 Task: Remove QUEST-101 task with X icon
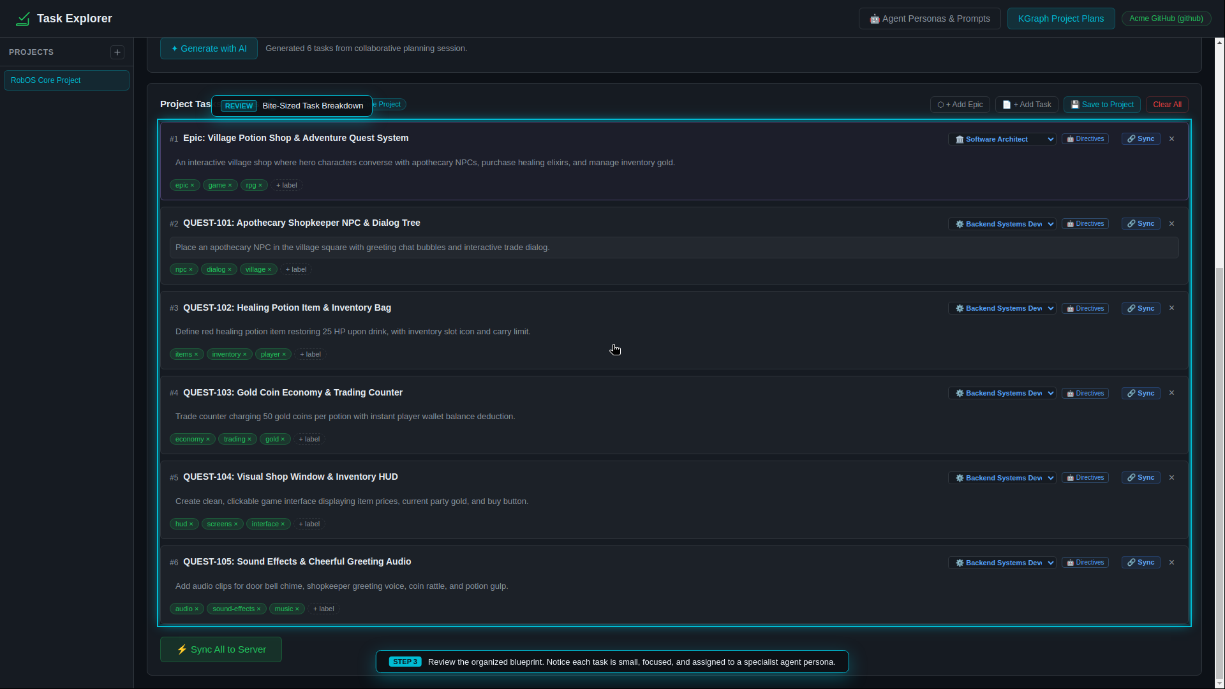(x=1171, y=223)
